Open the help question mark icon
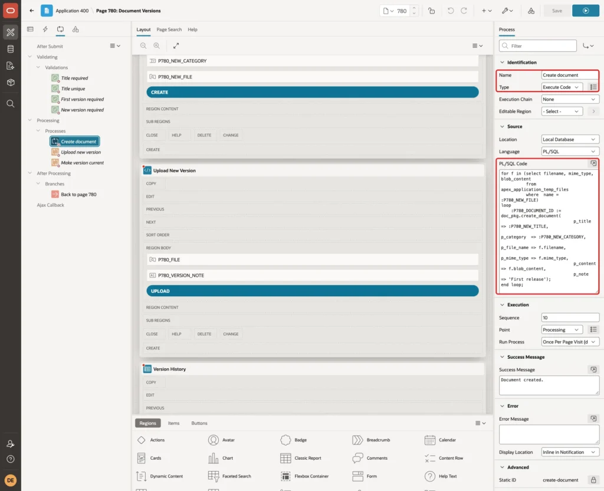The width and height of the screenshot is (604, 491). click(x=11, y=459)
